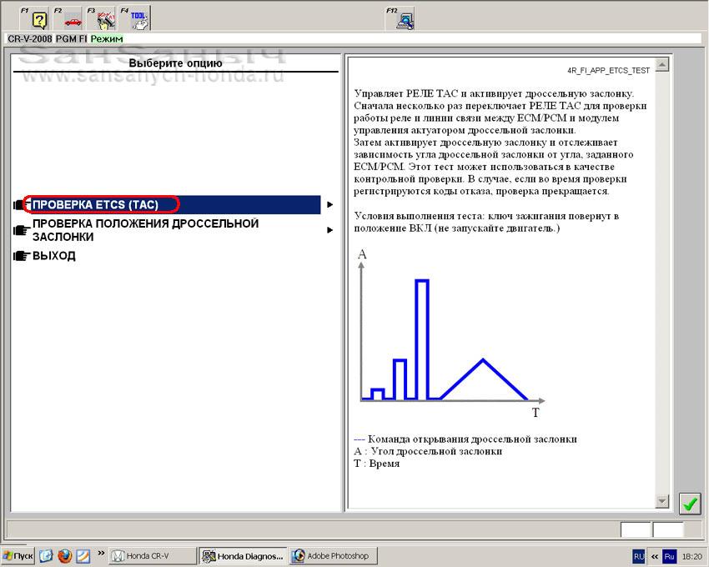Open the Пуск start button

(18, 555)
